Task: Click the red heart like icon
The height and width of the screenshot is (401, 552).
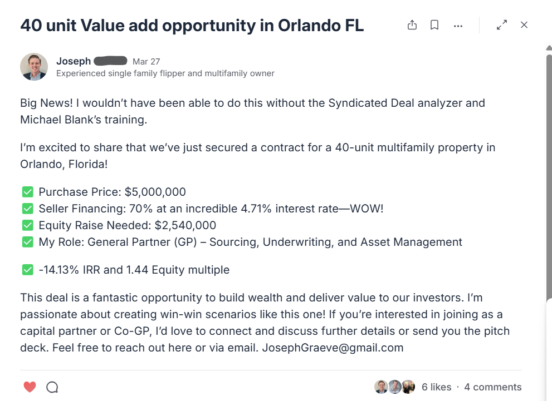Action: pos(30,387)
